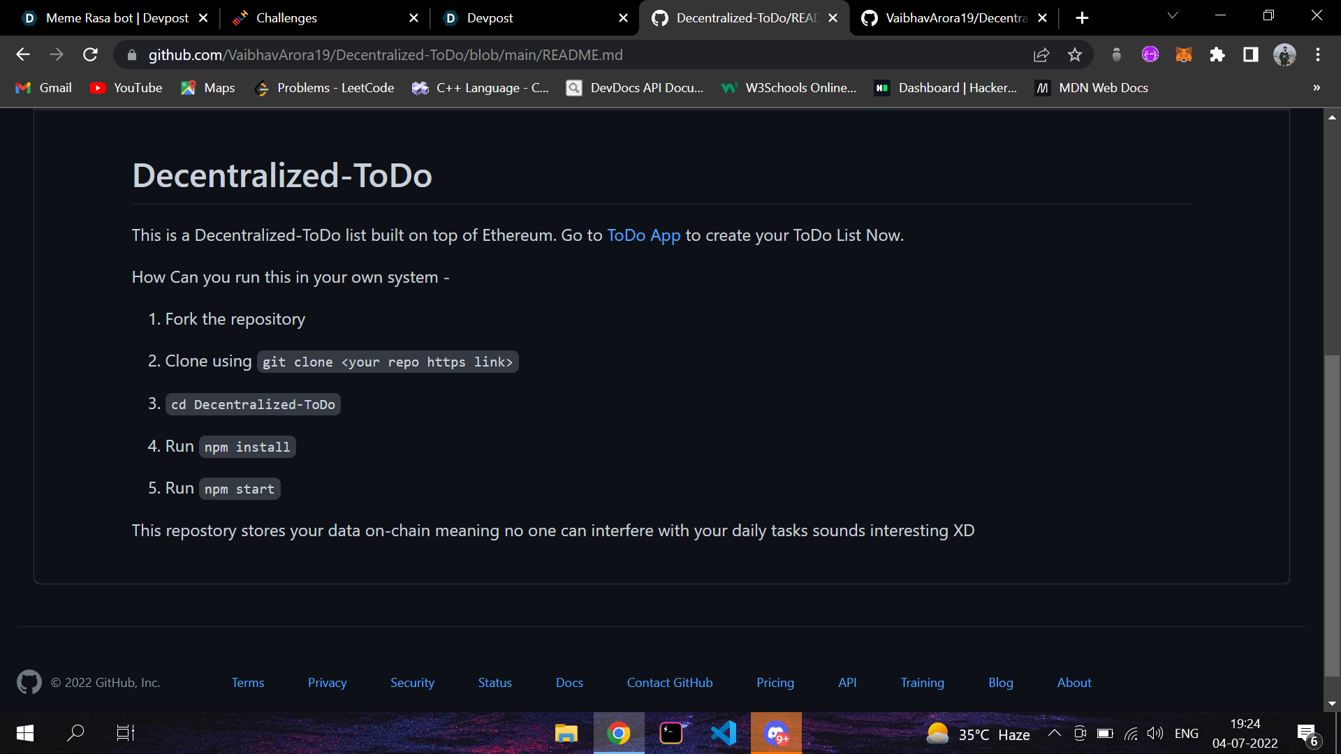The image size is (1341, 754).
Task: Switch to the Meme Rasa bot Devpost tab
Action: pyautogui.click(x=117, y=18)
